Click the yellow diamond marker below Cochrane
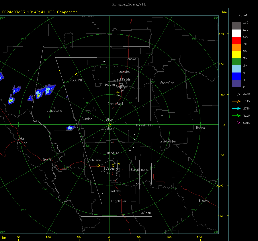This screenshot has height=241, width=258. 98,165
